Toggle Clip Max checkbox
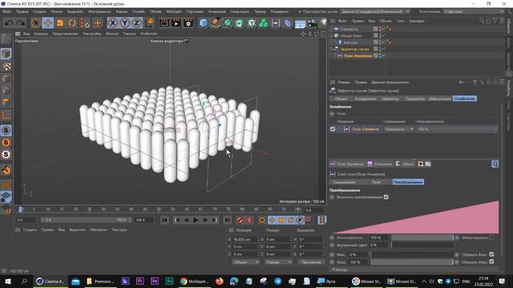 [491, 262]
